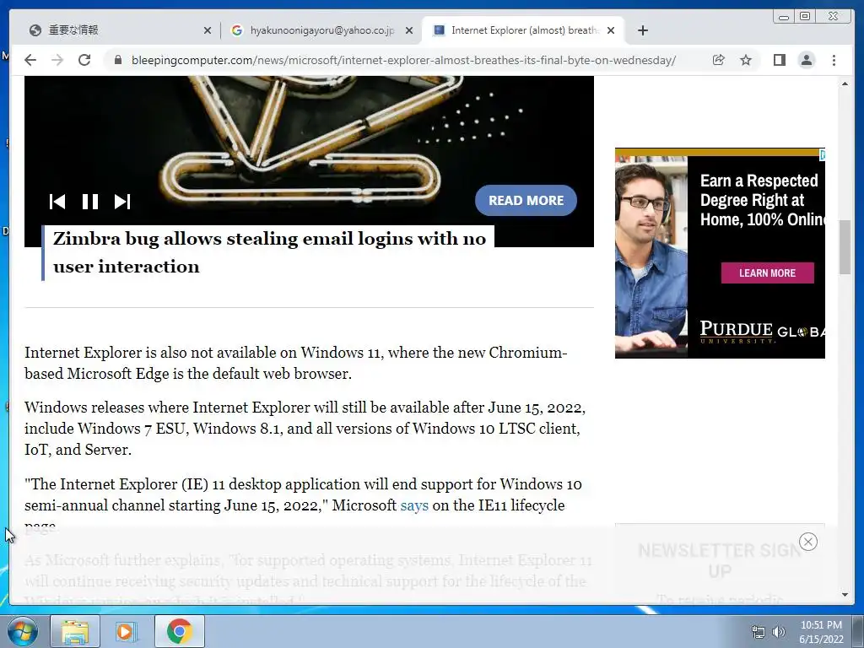The width and height of the screenshot is (864, 648).
Task: Dismiss the bottom overlay with X
Action: 807,542
